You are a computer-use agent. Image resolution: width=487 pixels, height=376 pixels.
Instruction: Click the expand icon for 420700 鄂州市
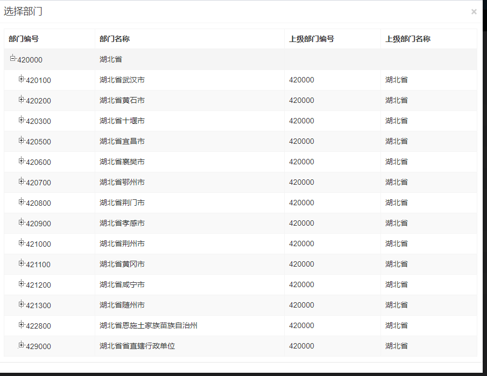[21, 182]
